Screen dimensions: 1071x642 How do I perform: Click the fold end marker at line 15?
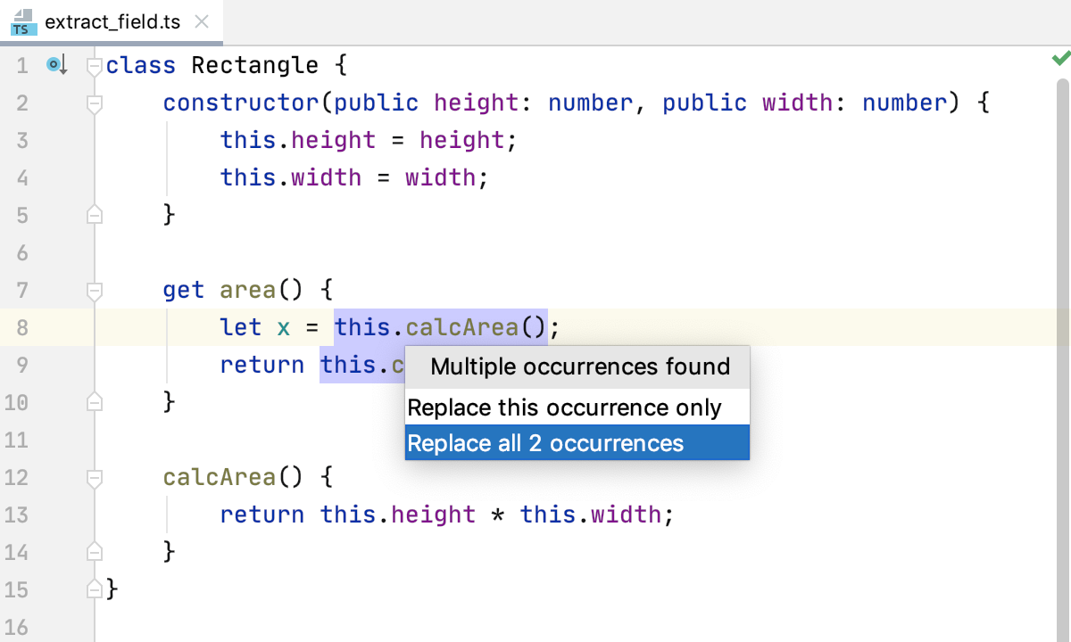click(x=95, y=589)
